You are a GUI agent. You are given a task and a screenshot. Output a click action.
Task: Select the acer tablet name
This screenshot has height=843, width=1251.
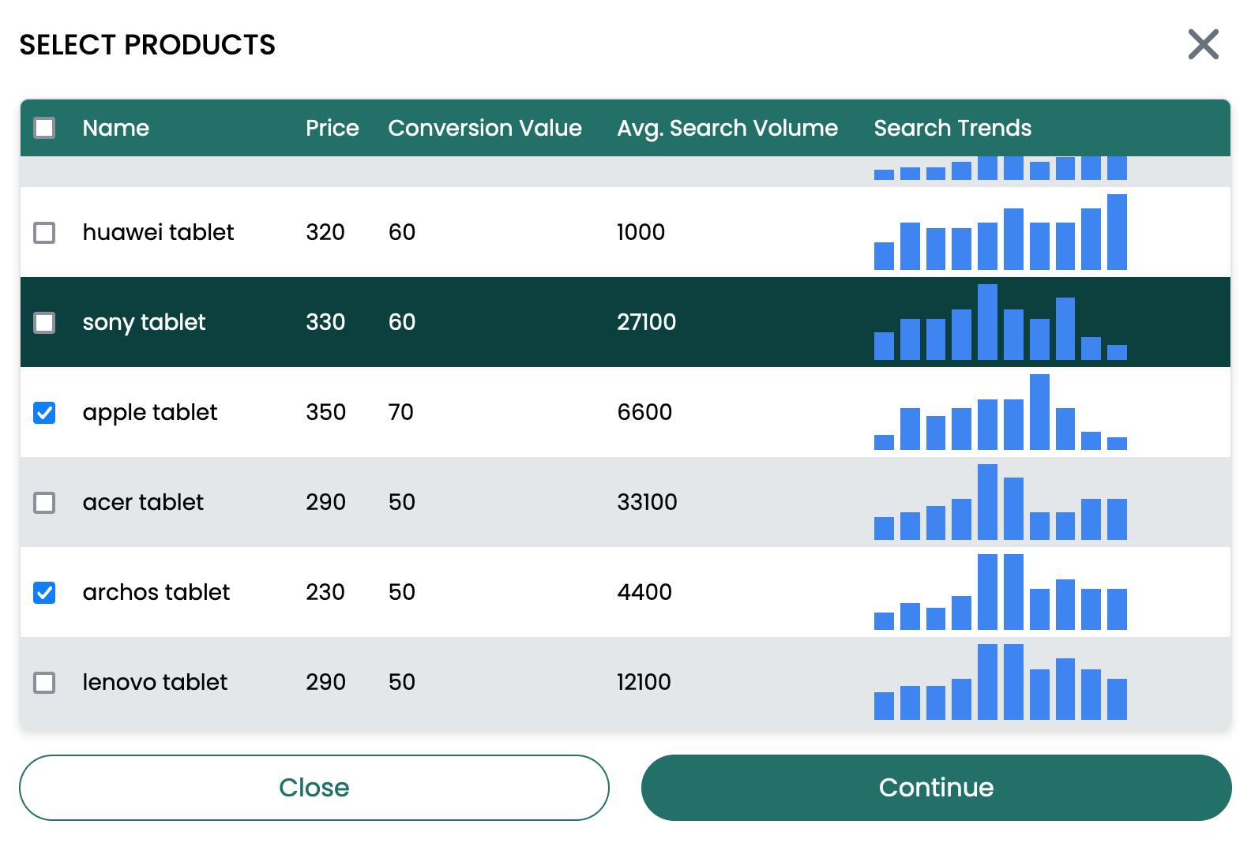143,502
